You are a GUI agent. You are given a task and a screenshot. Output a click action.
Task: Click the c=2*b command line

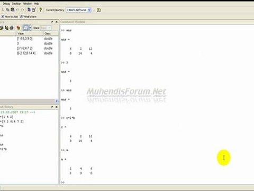point(68,118)
